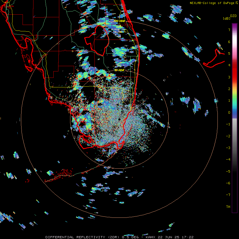The width and height of the screenshot is (239, 239).
Task: Click the color scale value -3
Action: (x=228, y=148)
